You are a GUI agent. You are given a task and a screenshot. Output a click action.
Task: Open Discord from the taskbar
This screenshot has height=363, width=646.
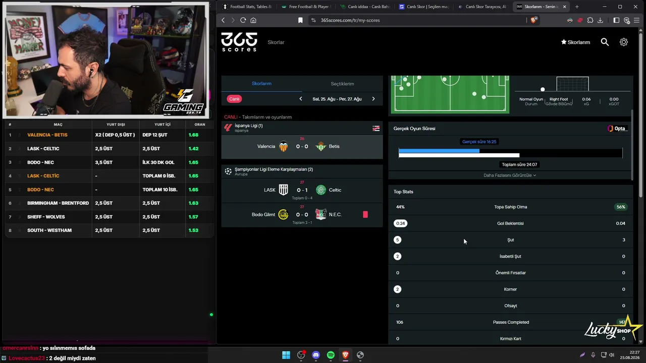pyautogui.click(x=316, y=355)
